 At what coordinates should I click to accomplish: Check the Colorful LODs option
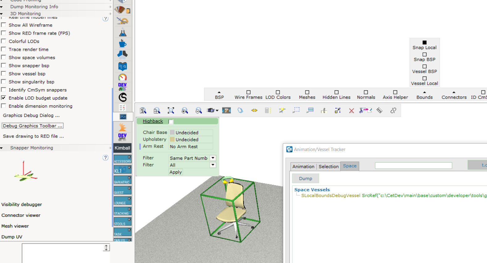point(4,41)
